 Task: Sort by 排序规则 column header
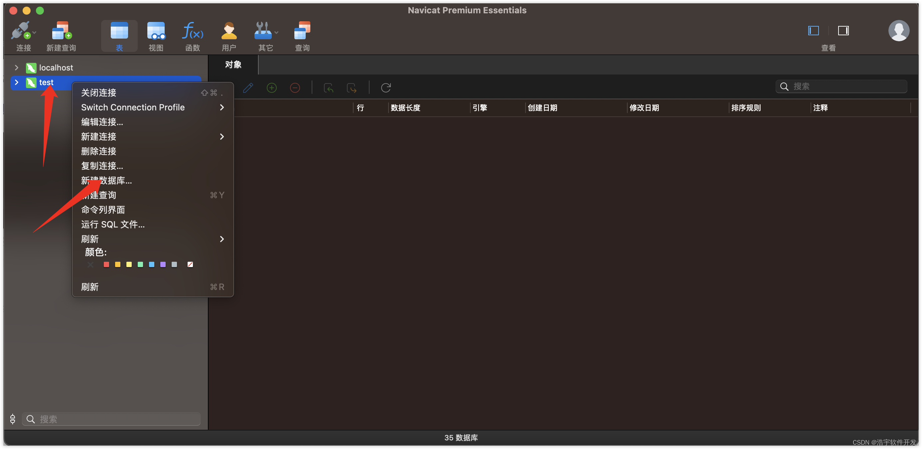pos(770,108)
